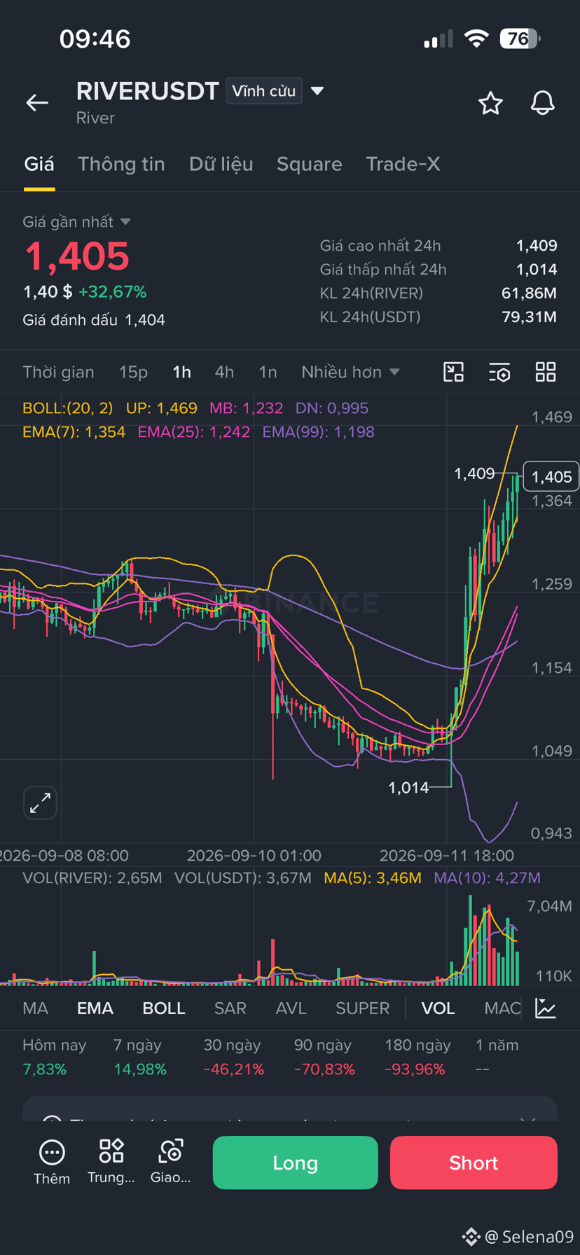Viewport: 580px width, 1255px height.
Task: Tap the green Long button
Action: (x=295, y=1163)
